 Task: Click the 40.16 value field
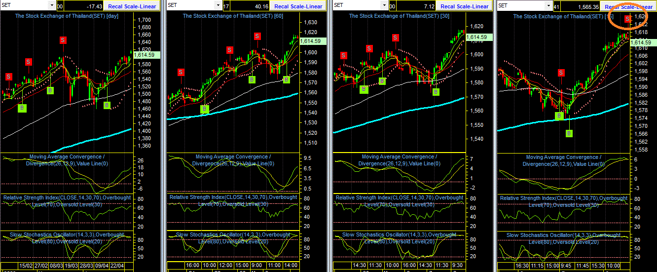pos(251,6)
